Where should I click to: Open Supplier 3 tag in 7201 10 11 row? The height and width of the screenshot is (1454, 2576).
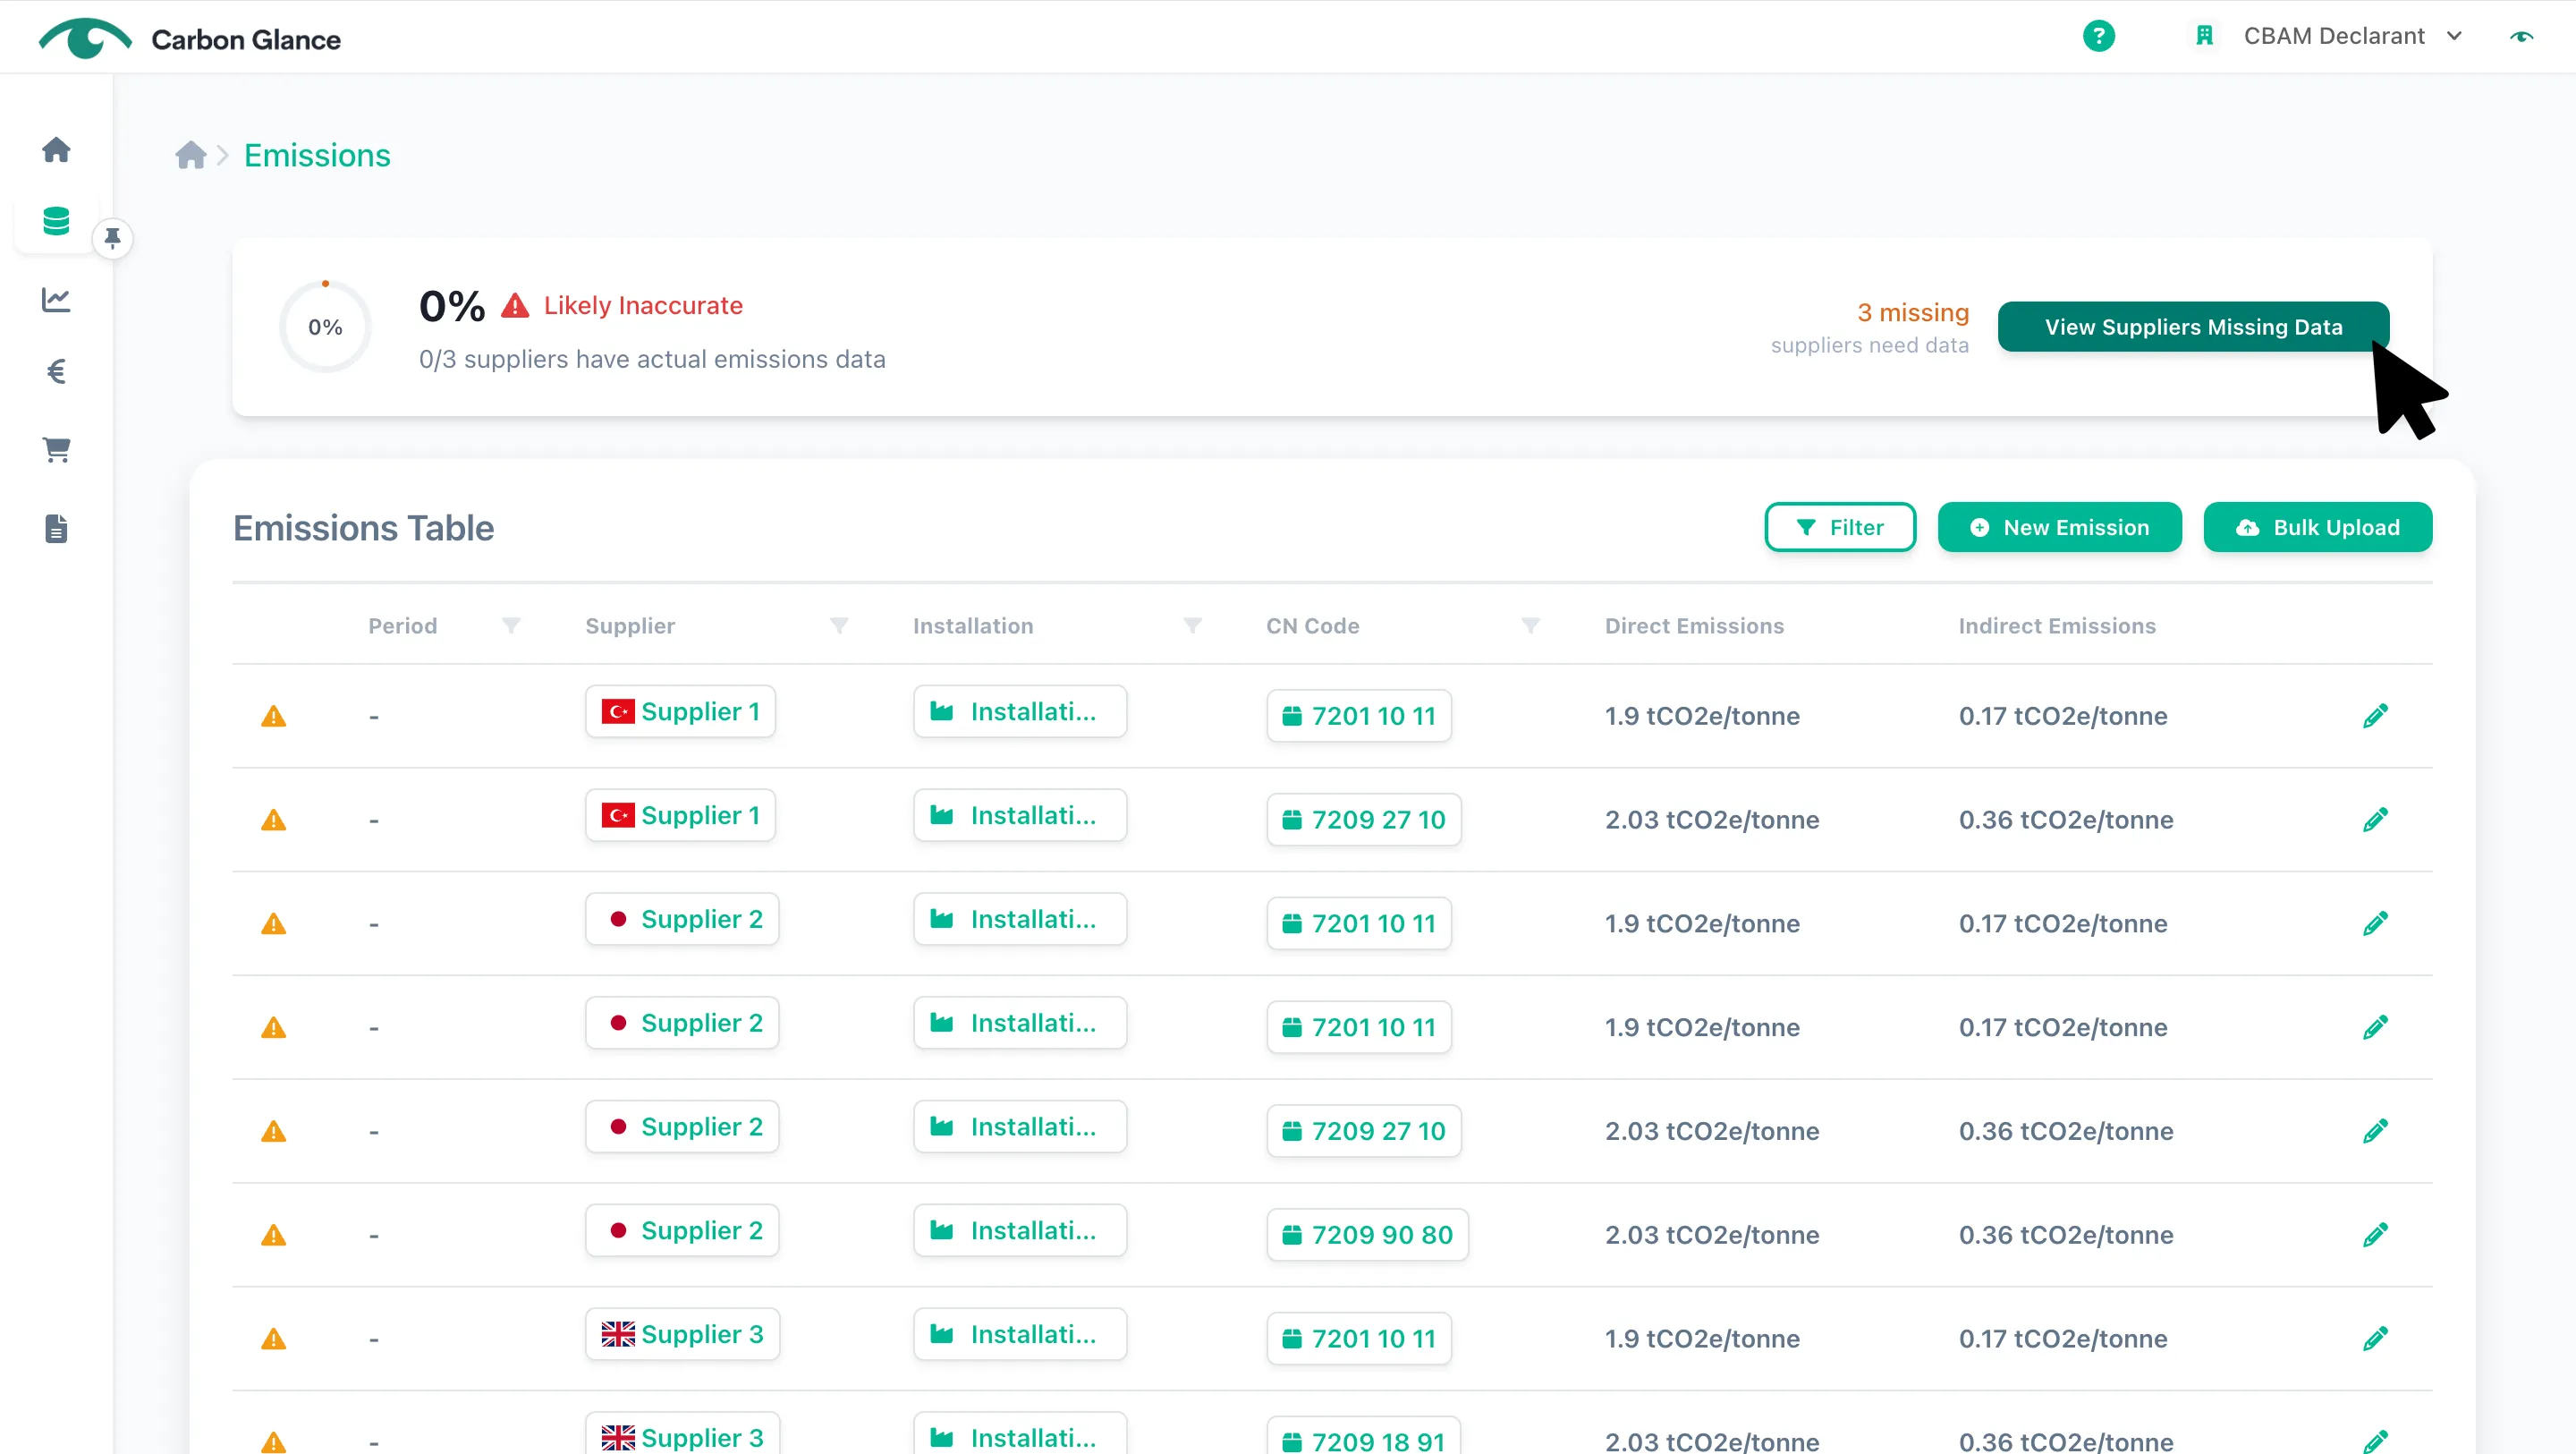pyautogui.click(x=682, y=1335)
